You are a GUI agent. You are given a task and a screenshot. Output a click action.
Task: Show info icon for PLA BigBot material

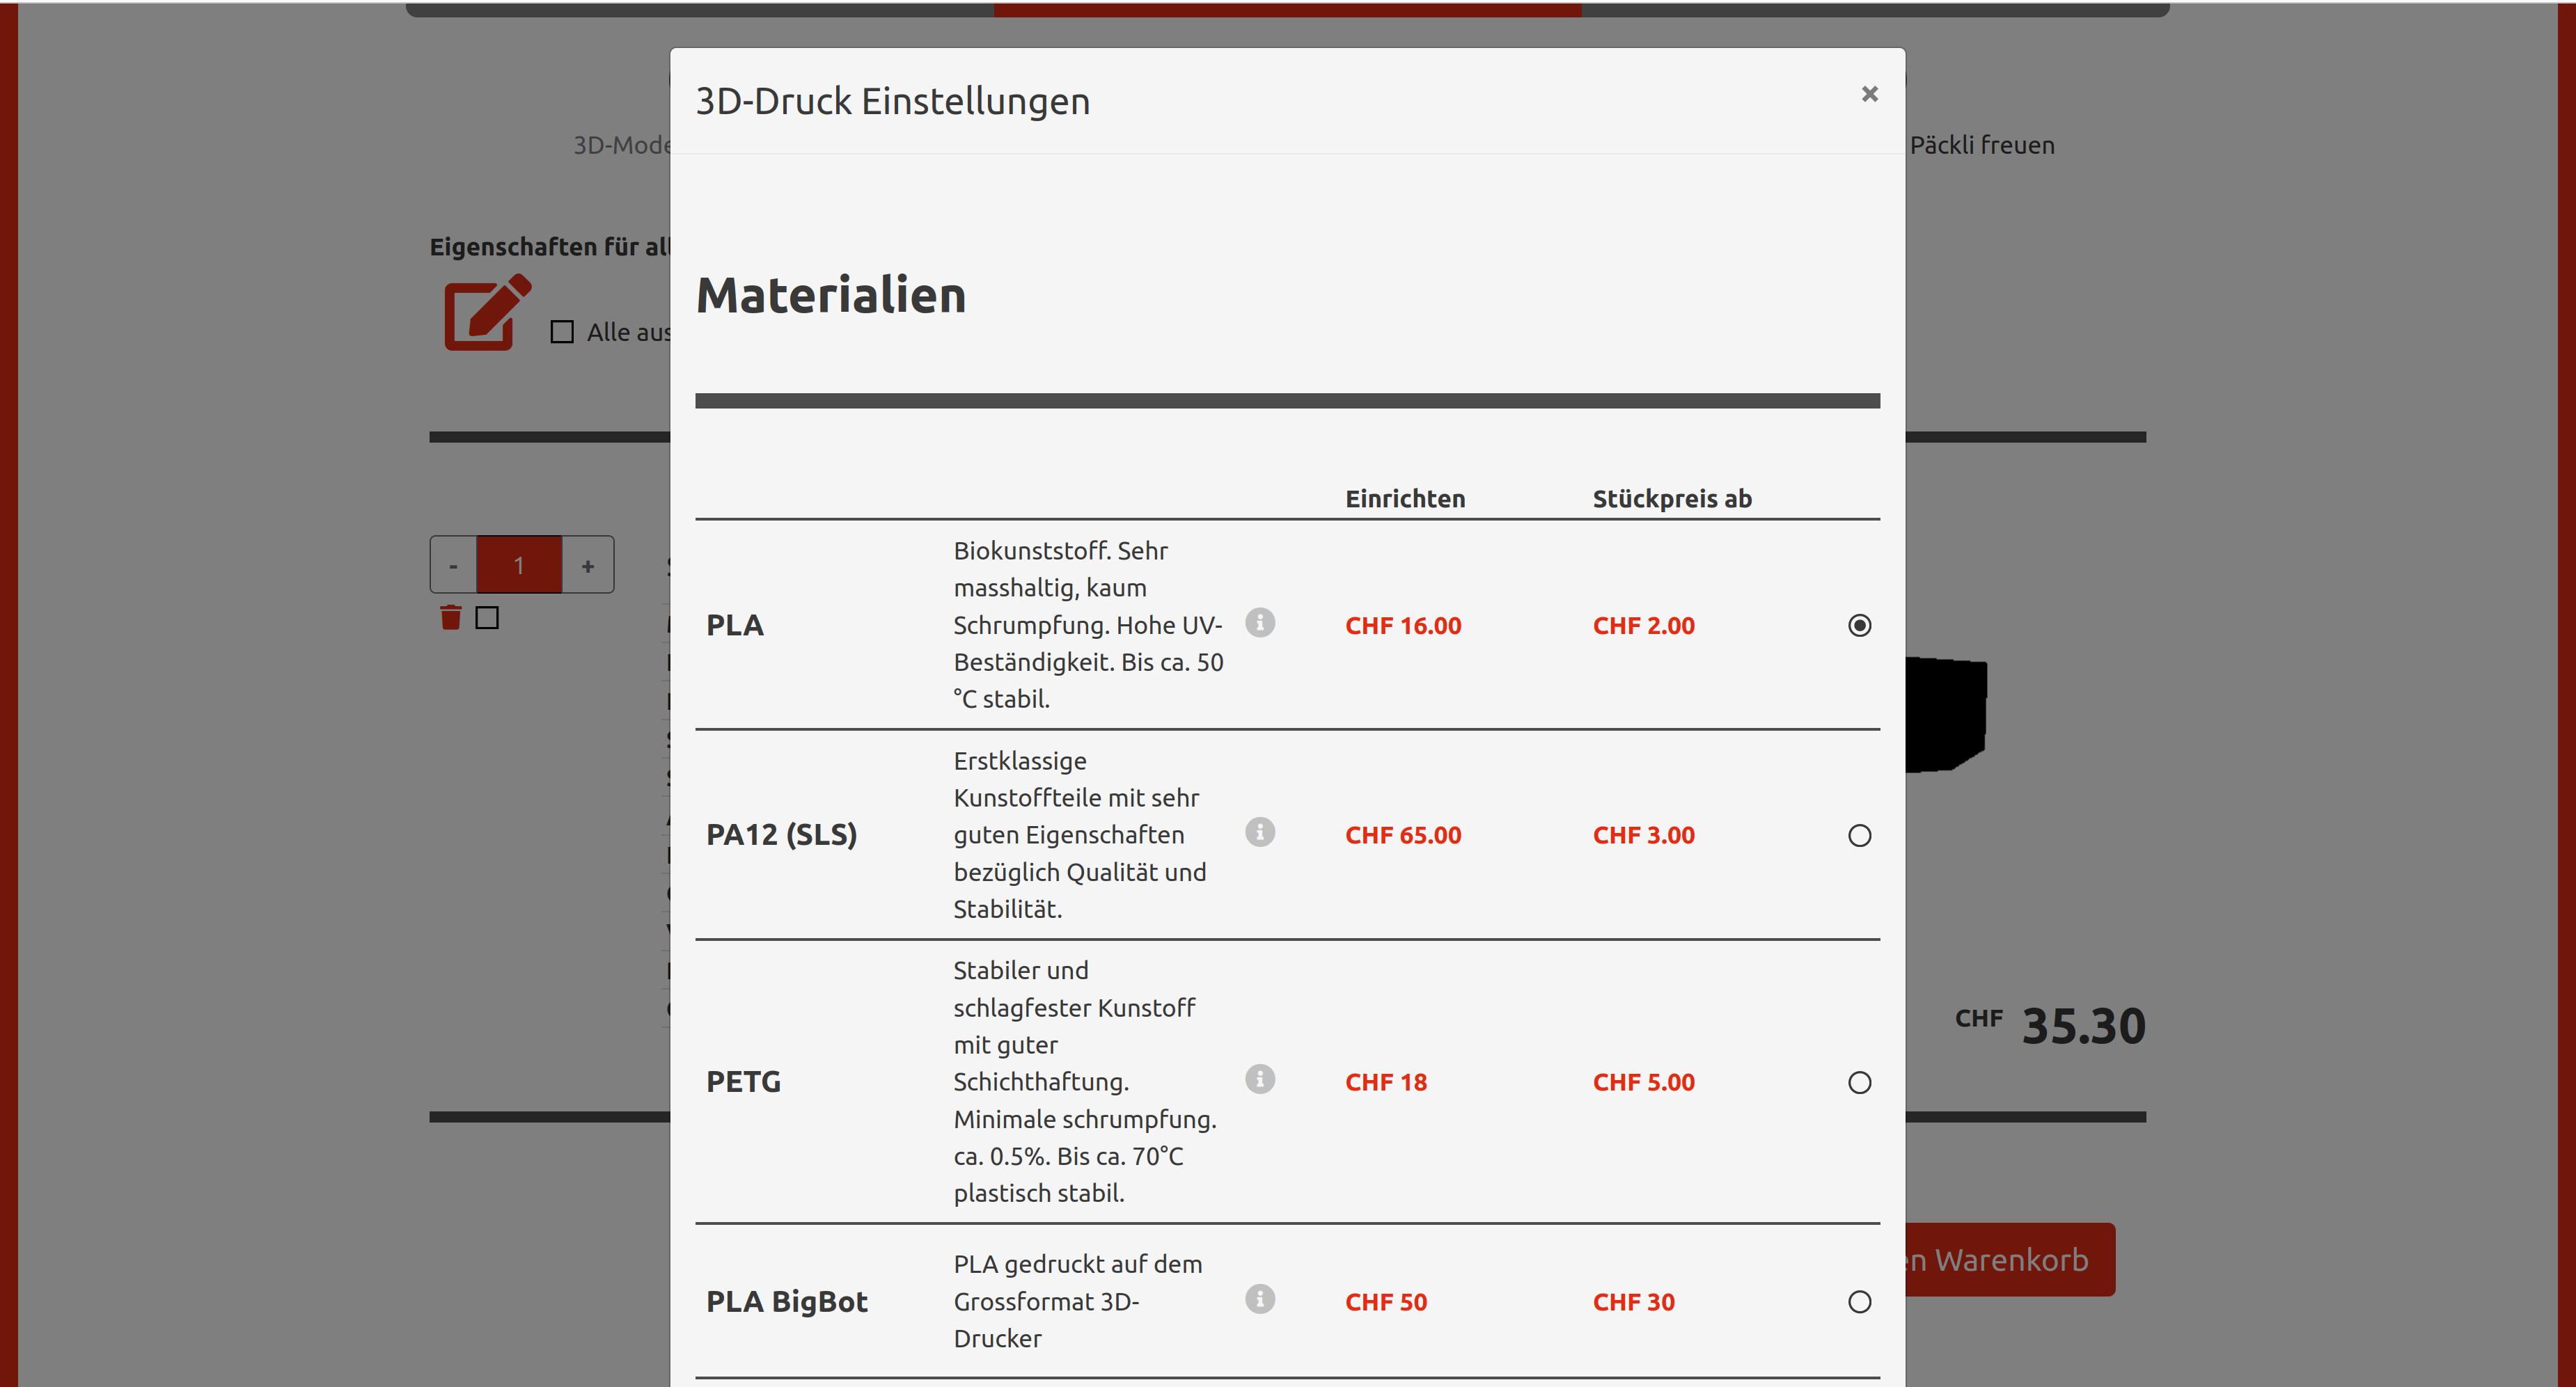point(1260,1299)
